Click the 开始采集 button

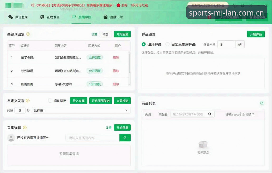pyautogui.click(x=122, y=128)
